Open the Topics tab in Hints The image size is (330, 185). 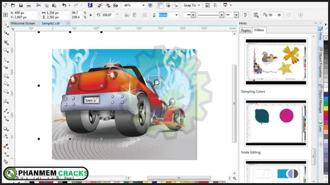click(x=245, y=31)
